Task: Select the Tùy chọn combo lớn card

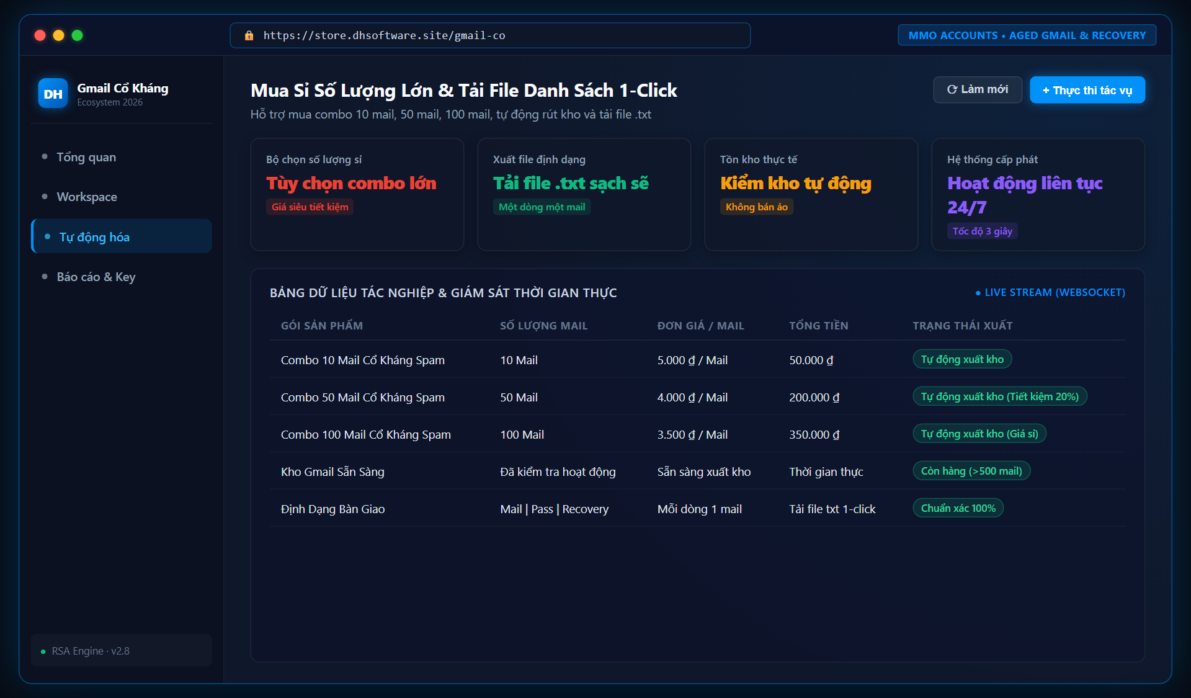Action: (357, 194)
